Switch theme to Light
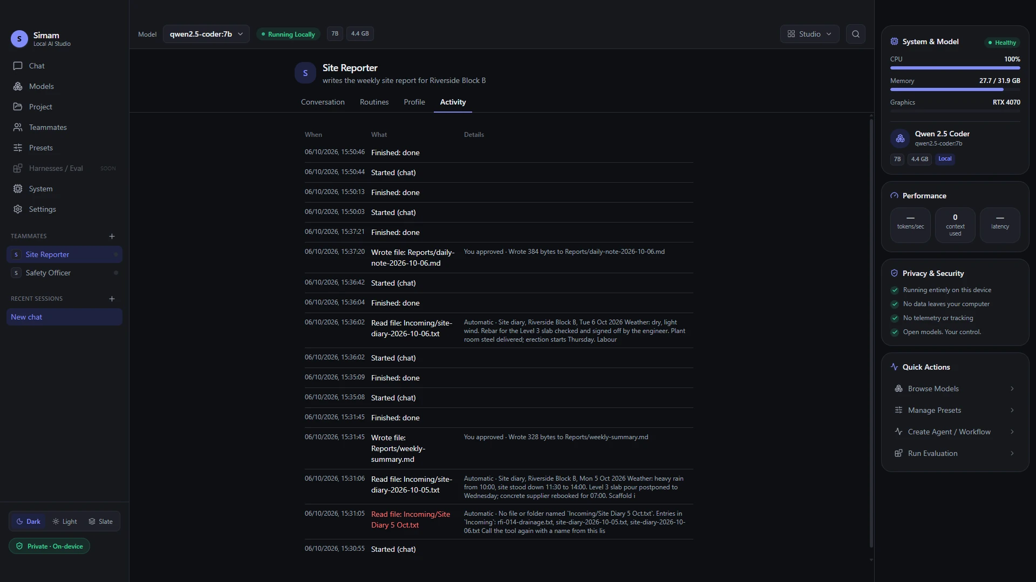Image resolution: width=1036 pixels, height=582 pixels. click(65, 522)
